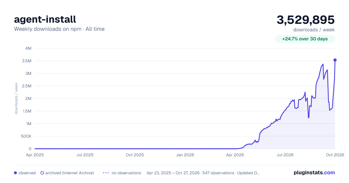Image resolution: width=349 pixels, height=183 pixels.
Task: Click the latest data point dot on the chart
Action: coord(335,60)
